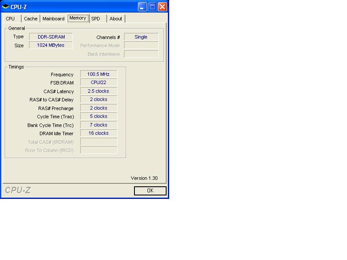The height and width of the screenshot is (260, 347).
Task: Select the Mainboard tab
Action: pos(53,19)
